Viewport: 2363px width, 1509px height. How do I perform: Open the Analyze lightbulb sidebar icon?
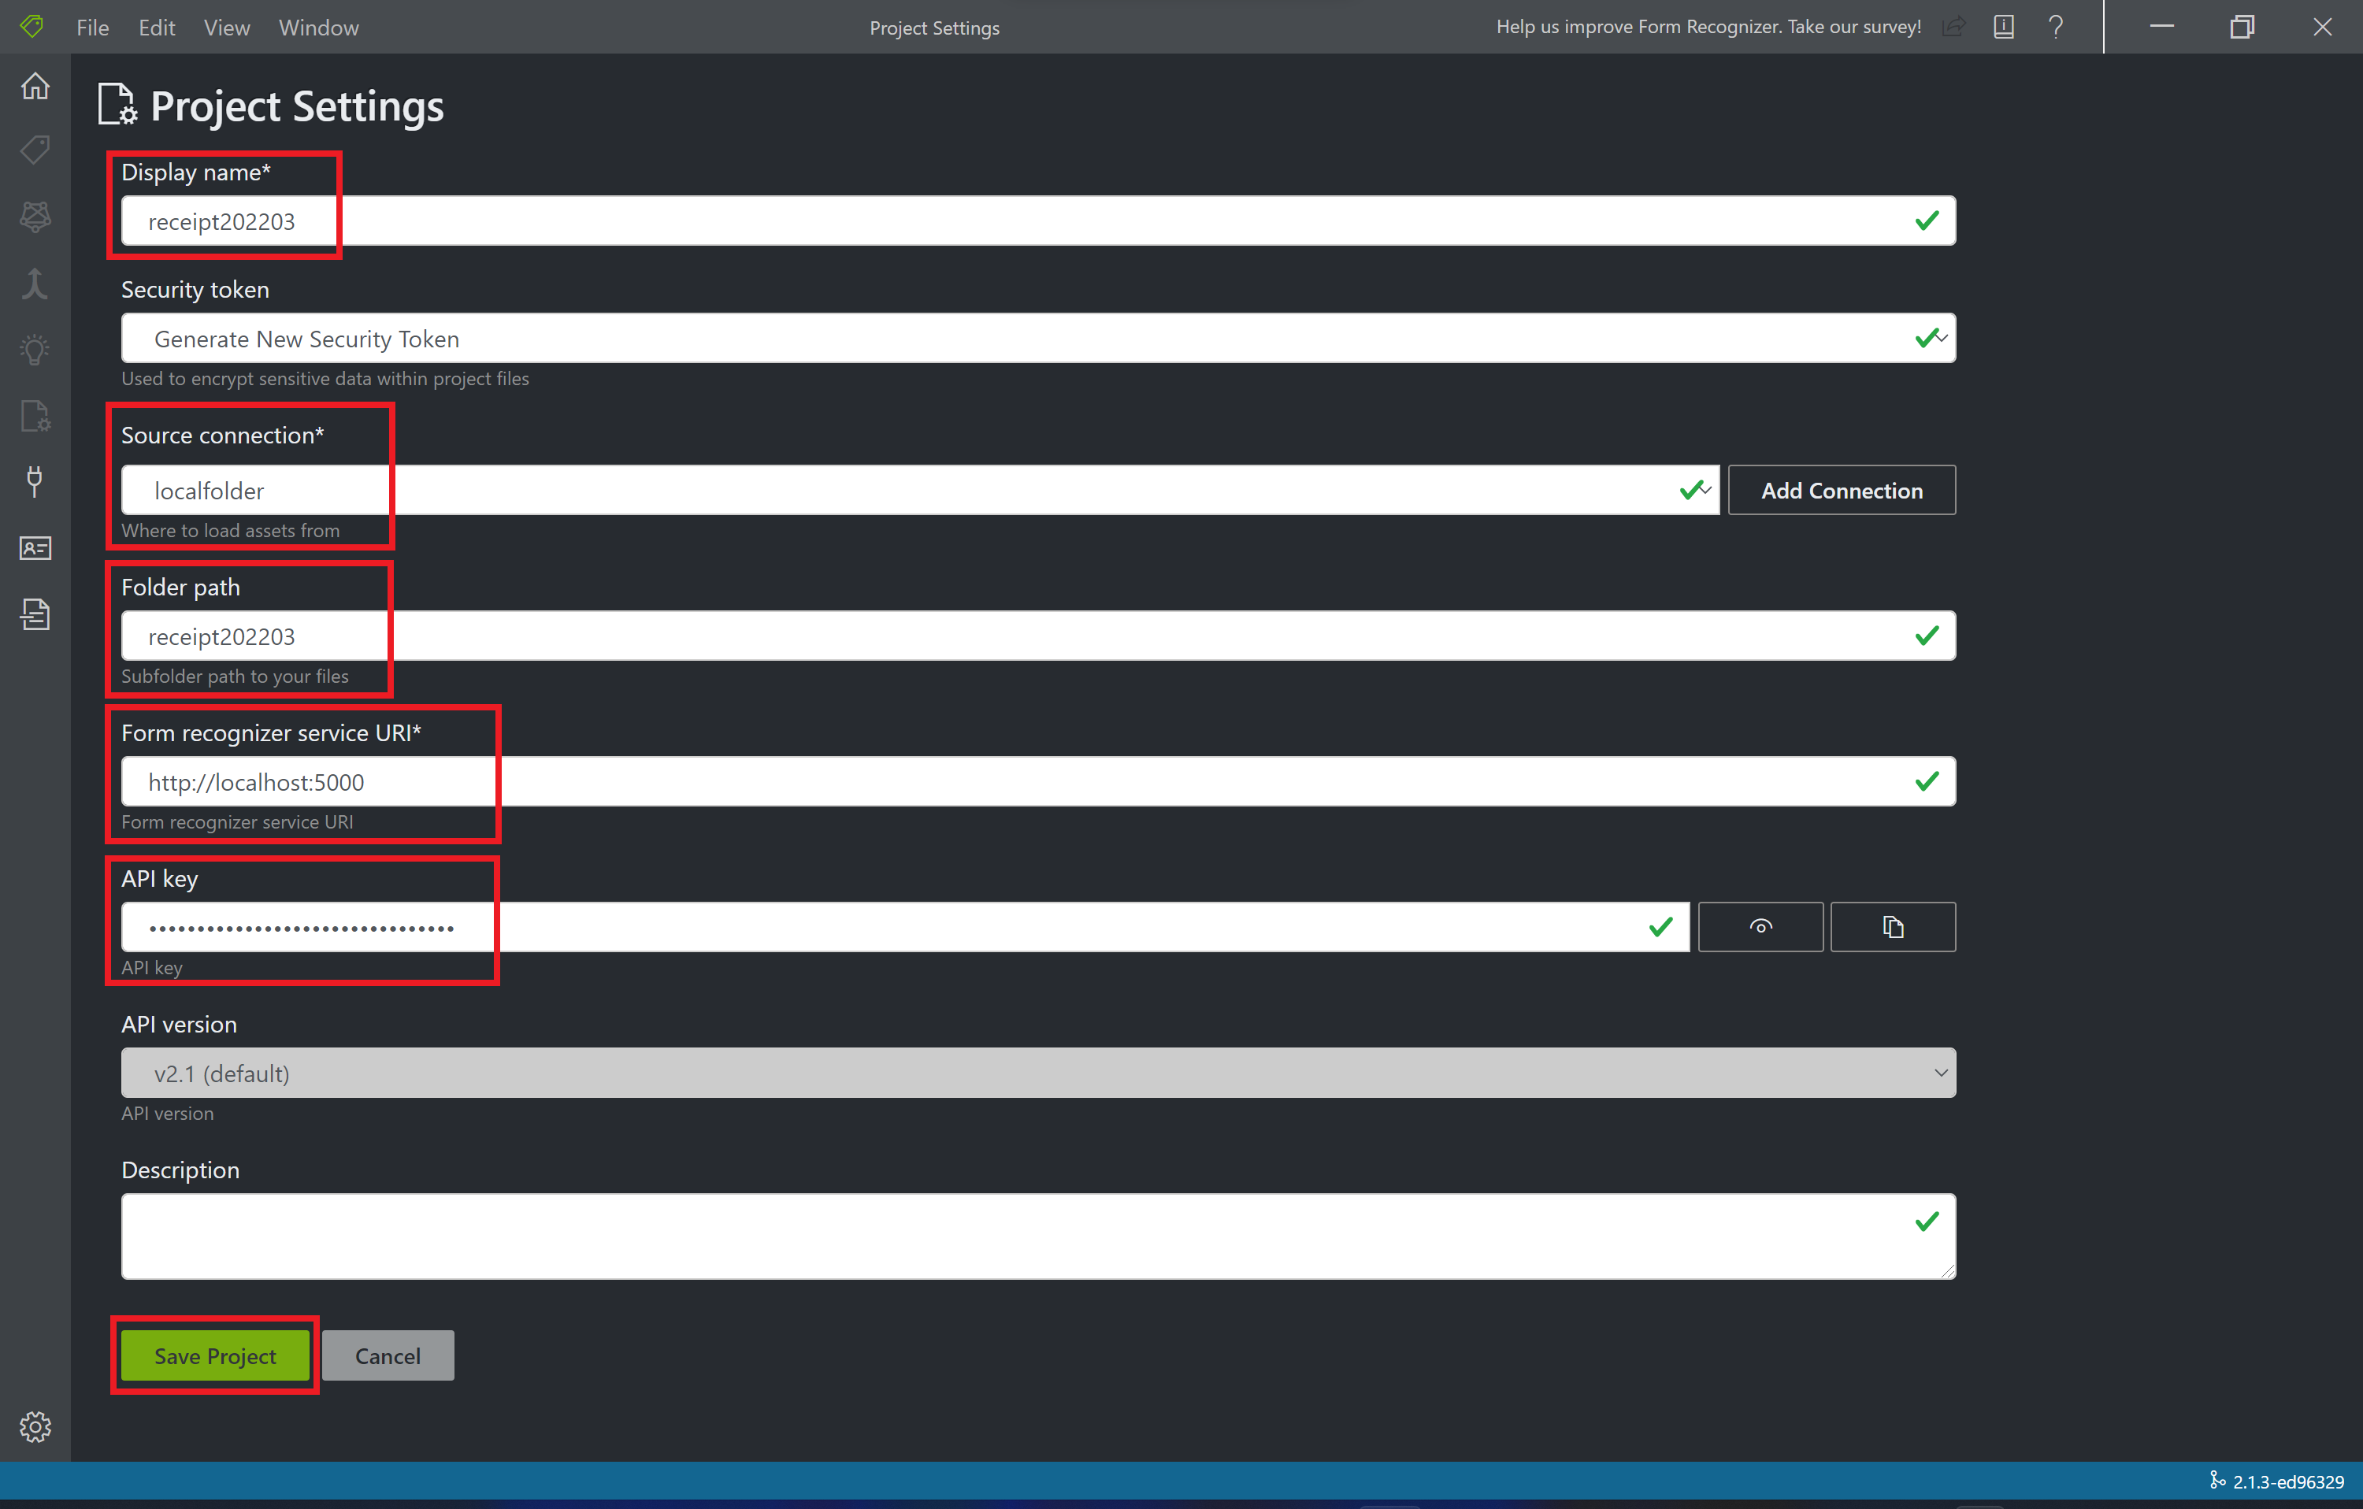pos(35,349)
